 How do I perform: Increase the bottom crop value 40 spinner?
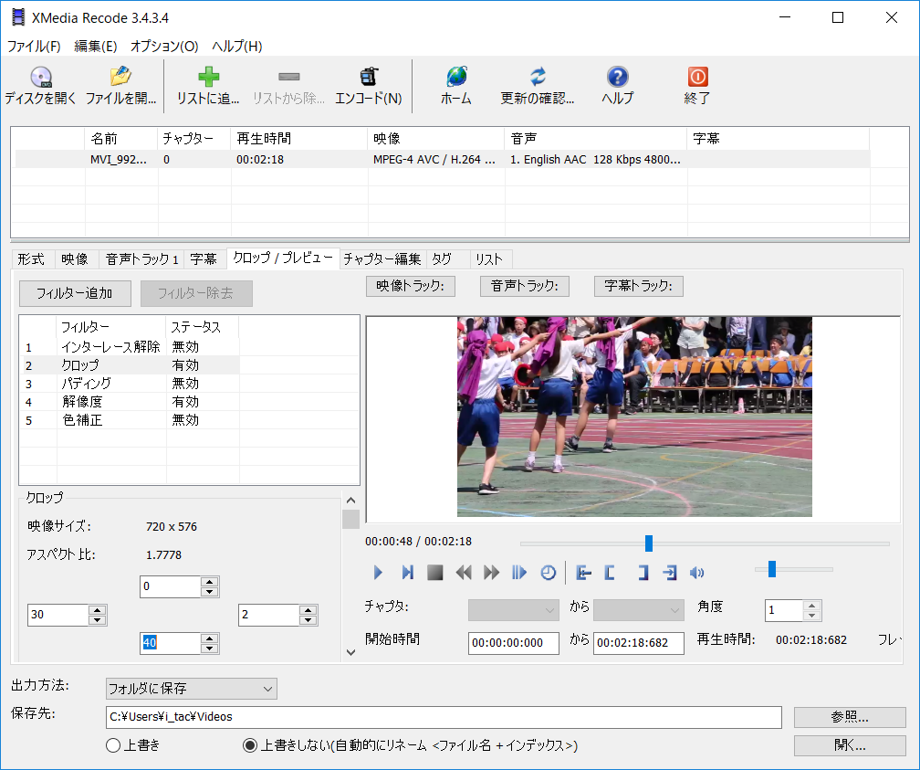point(210,638)
